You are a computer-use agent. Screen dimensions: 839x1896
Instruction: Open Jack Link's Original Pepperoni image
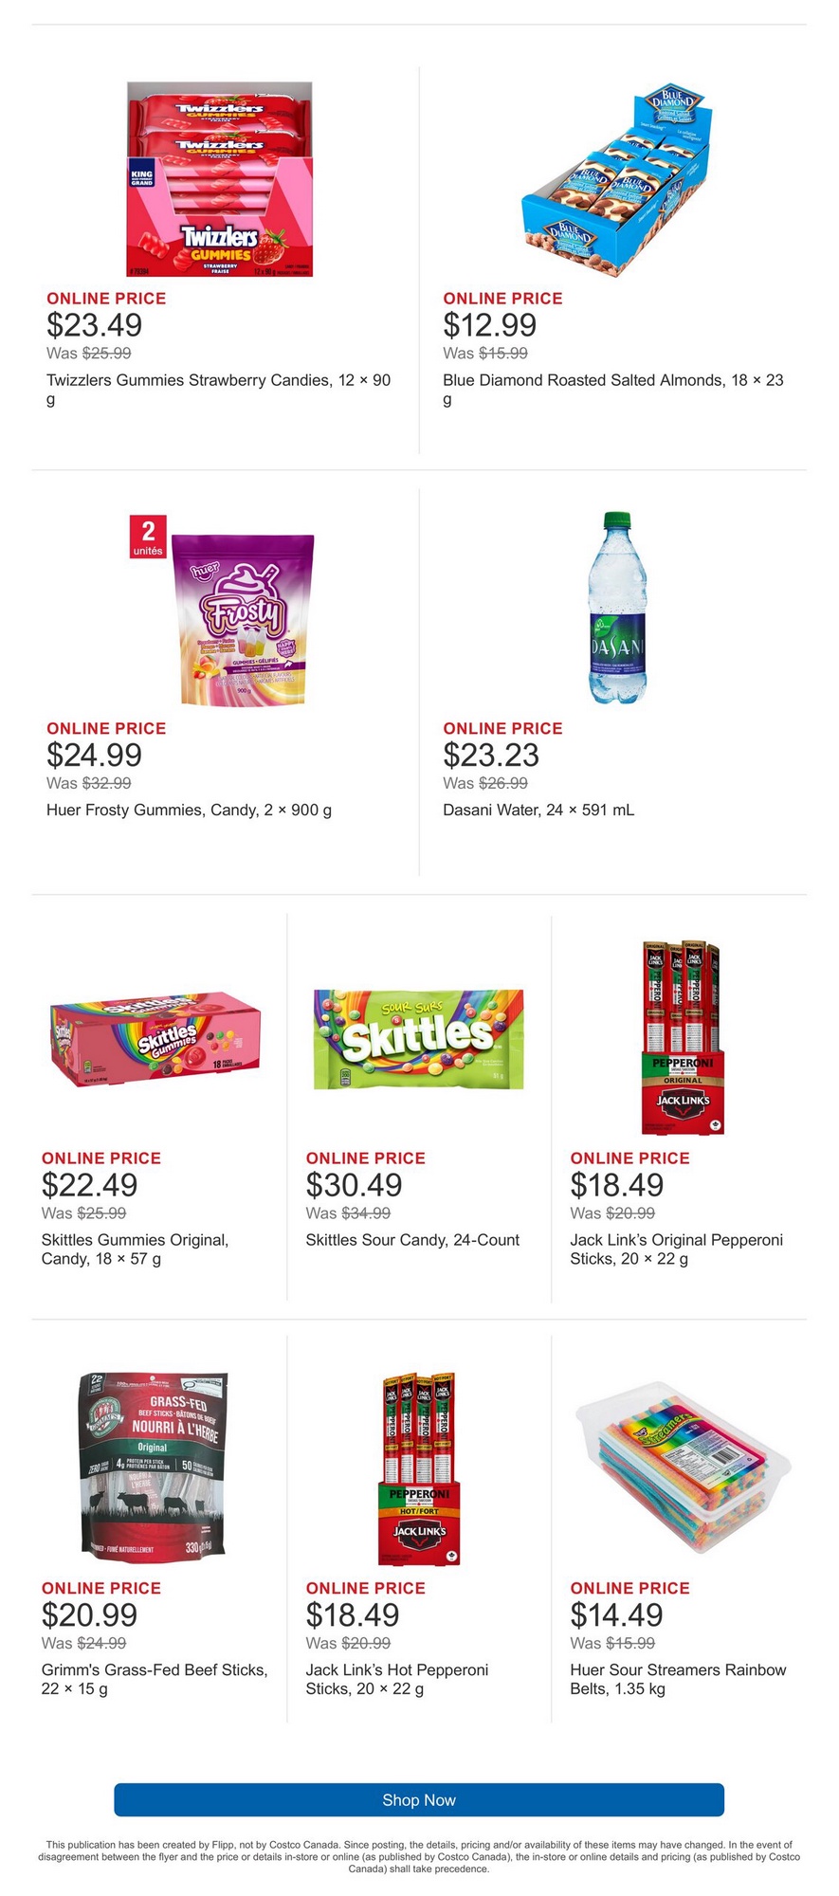tap(683, 1039)
